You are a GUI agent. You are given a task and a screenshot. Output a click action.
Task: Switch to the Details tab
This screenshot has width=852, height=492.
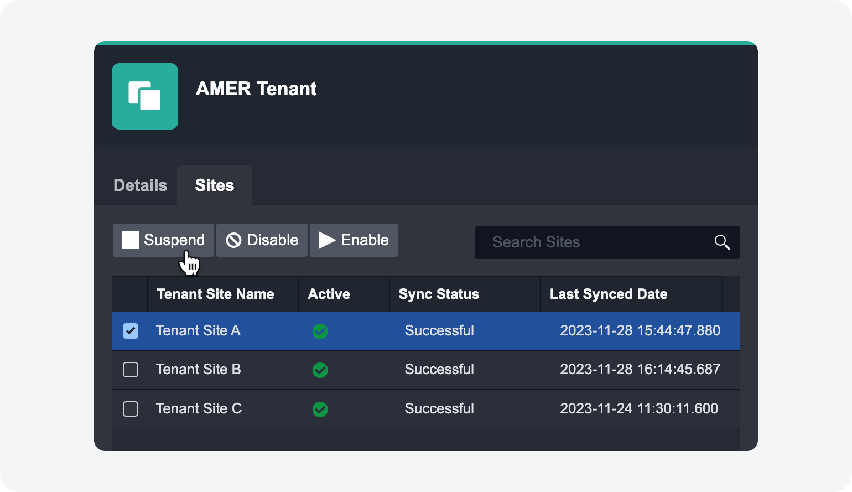(x=140, y=185)
